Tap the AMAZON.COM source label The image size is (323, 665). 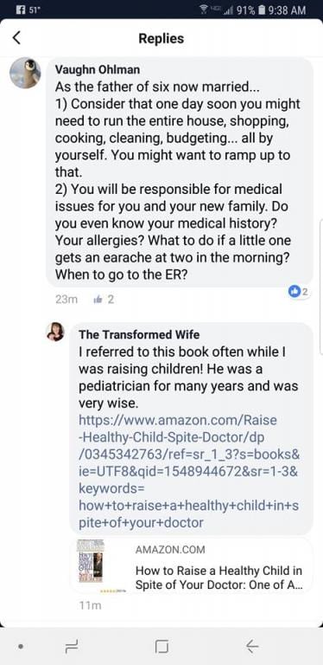point(170,549)
